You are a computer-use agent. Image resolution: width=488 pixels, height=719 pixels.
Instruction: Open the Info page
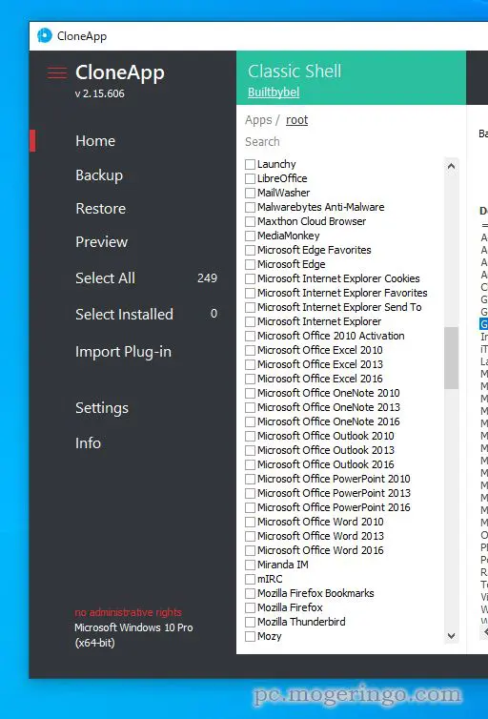click(x=88, y=443)
